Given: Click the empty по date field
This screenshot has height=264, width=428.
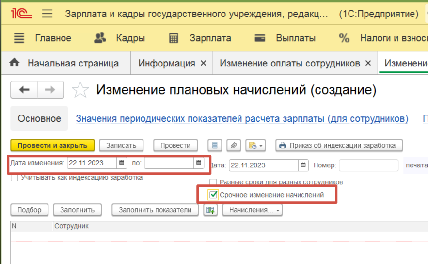Looking at the screenshot, I should (x=169, y=163).
